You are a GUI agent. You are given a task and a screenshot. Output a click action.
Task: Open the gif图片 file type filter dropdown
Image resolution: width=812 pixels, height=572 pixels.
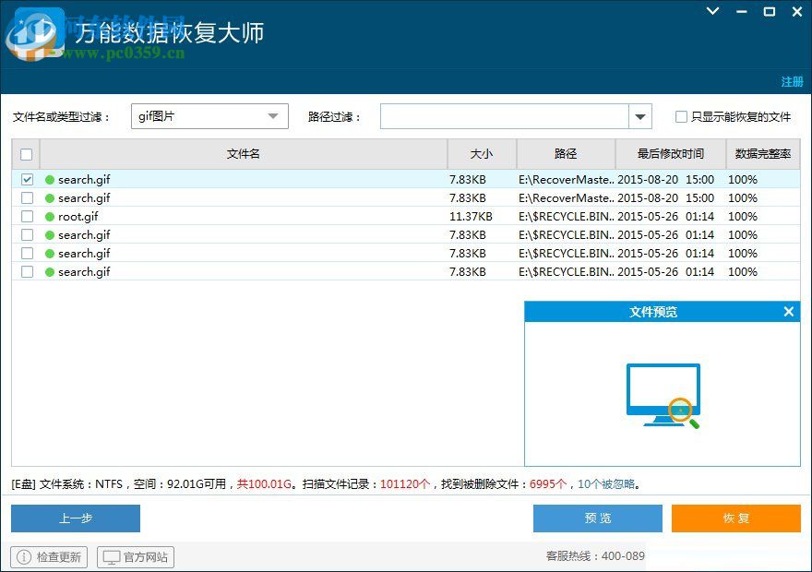pos(272,116)
